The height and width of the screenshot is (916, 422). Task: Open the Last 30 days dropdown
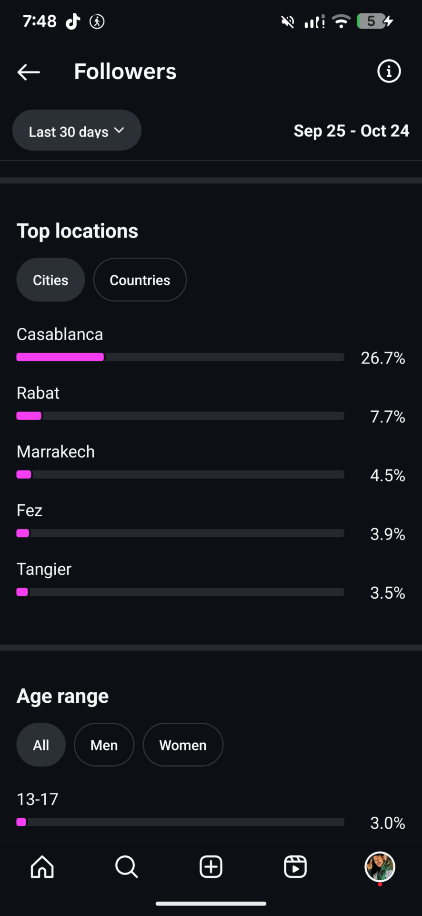69,131
